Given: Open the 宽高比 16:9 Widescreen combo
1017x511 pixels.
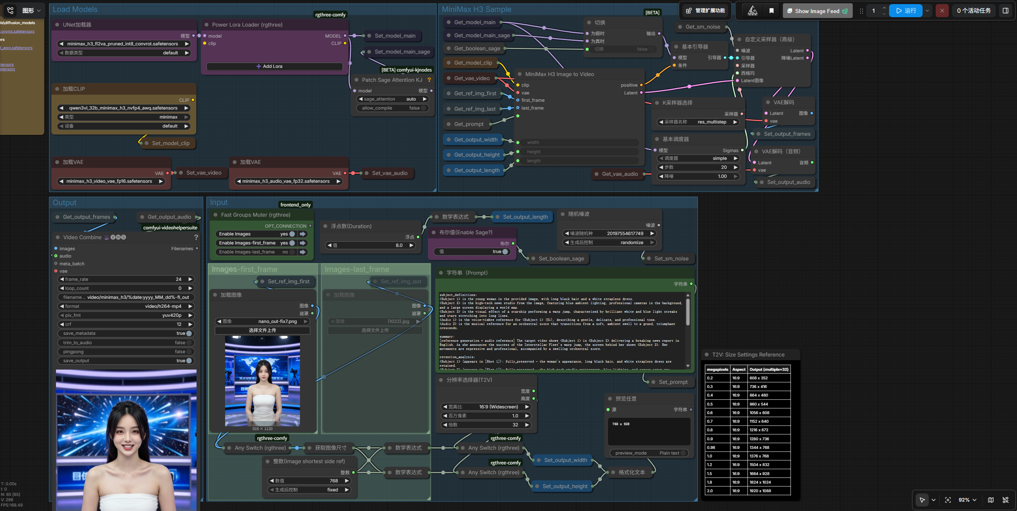Looking at the screenshot, I should tap(486, 407).
